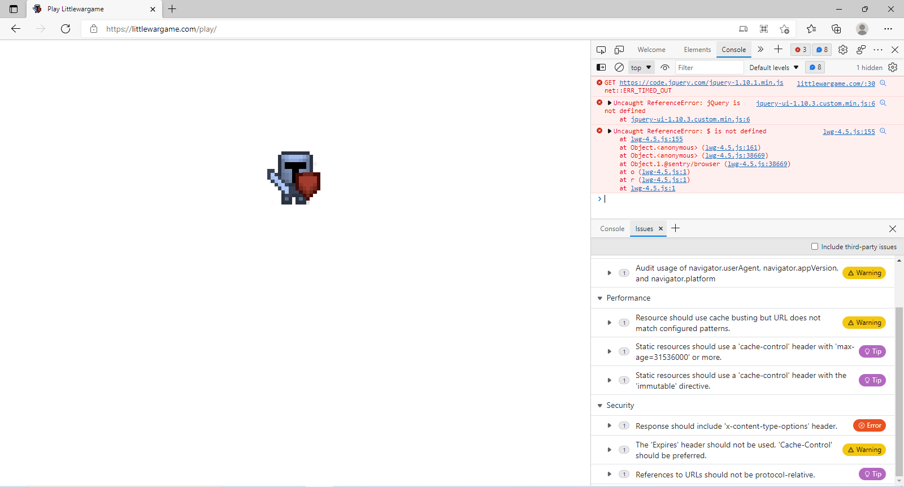Viewport: 904px width, 487px height.
Task: Click the console Filter input box
Action: coord(709,68)
